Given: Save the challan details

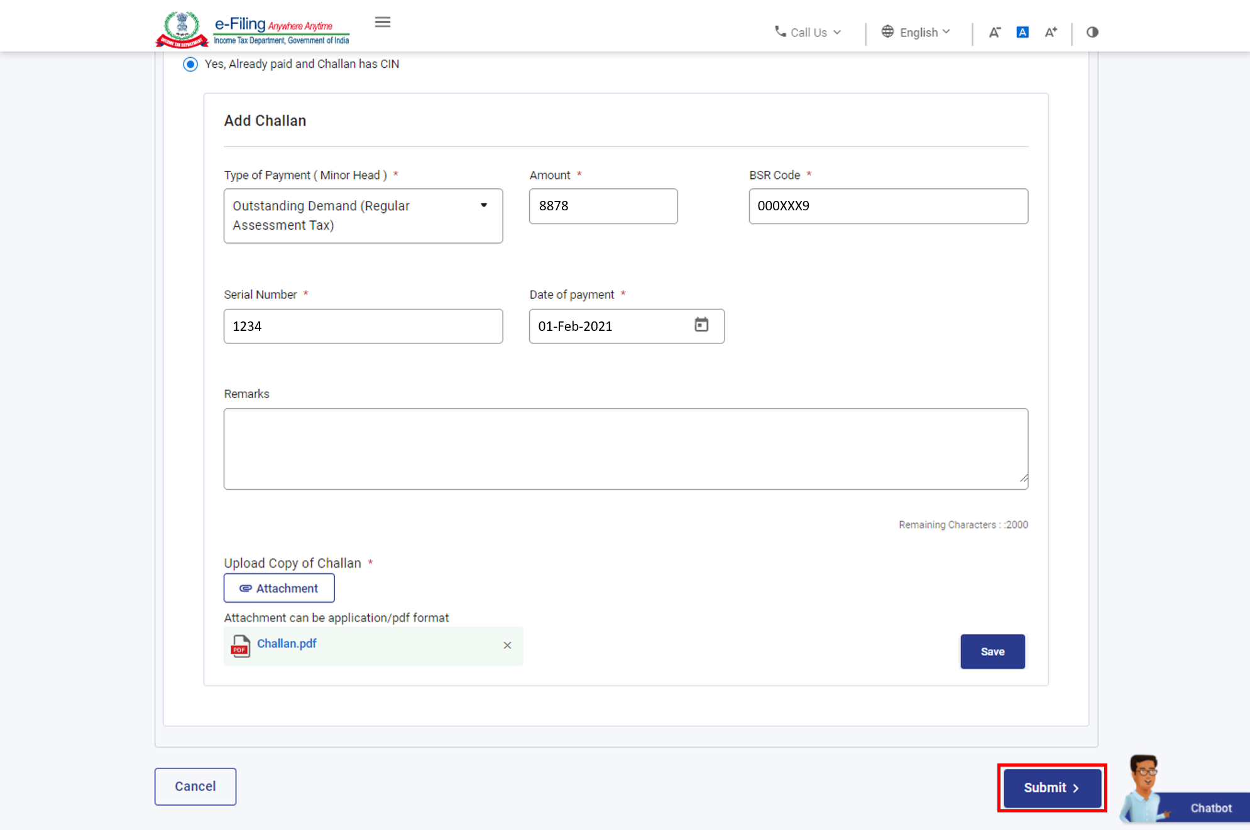Looking at the screenshot, I should point(992,652).
